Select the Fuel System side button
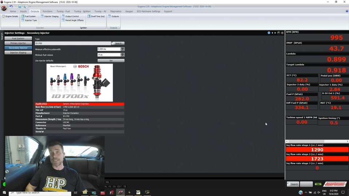 pyautogui.click(x=18, y=38)
